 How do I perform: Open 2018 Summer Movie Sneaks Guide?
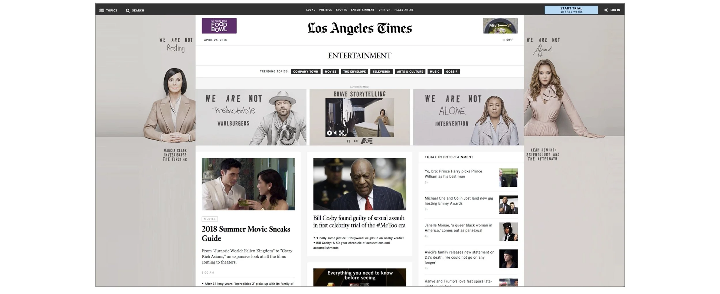(x=246, y=234)
